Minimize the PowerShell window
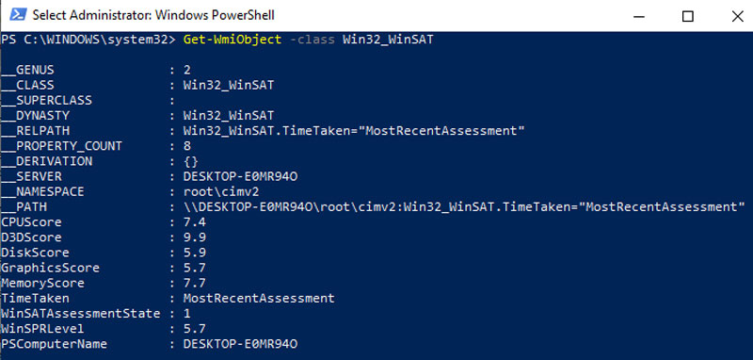The width and height of the screenshot is (753, 360). (638, 16)
